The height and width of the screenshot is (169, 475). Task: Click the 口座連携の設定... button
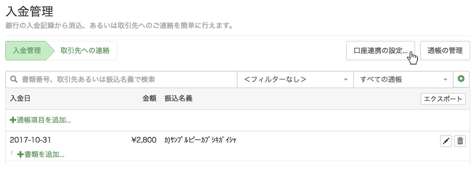380,50
